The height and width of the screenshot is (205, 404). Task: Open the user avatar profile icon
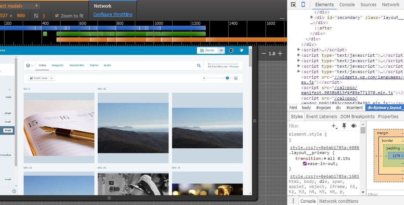(x=232, y=51)
